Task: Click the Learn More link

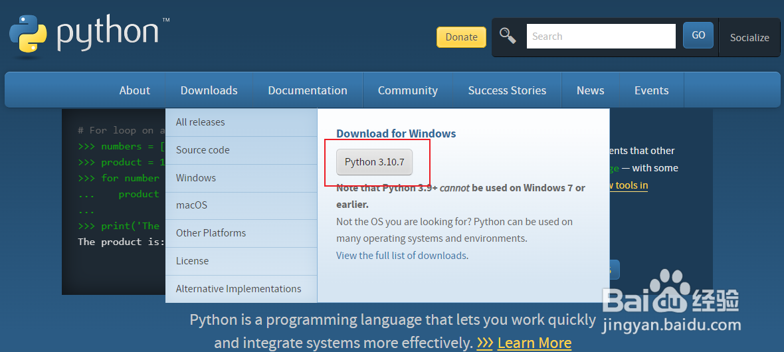Action: point(534,343)
